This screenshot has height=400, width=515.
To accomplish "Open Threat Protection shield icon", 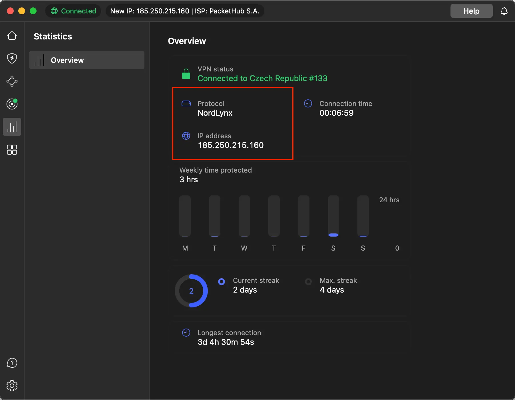I will pos(12,58).
